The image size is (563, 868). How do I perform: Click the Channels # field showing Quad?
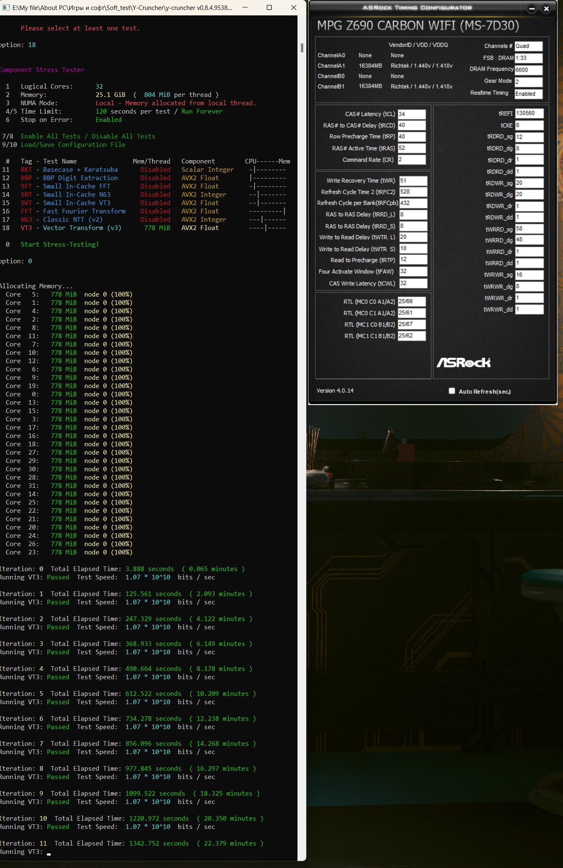529,46
